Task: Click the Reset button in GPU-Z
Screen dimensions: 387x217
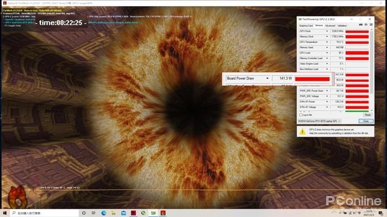Action: click(368, 115)
